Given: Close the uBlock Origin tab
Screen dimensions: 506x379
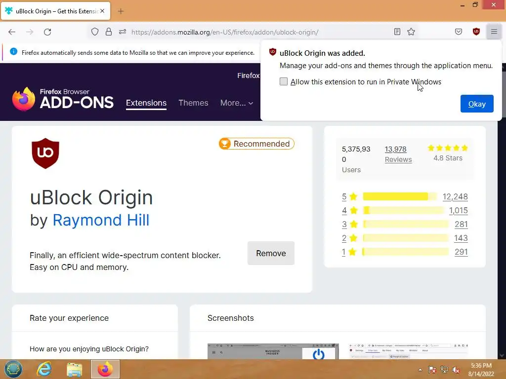Looking at the screenshot, I should pos(102,11).
